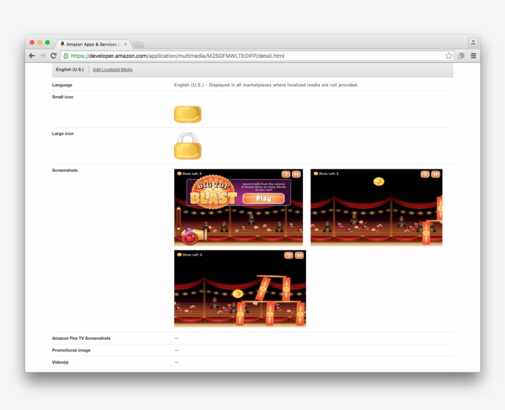Click the Add Localized Media link

112,70
